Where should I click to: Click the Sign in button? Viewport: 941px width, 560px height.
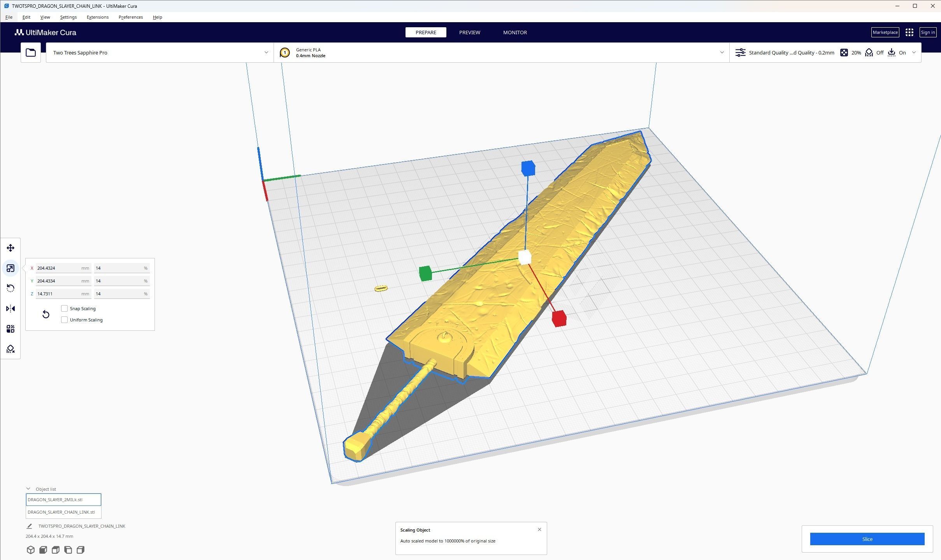(x=928, y=32)
